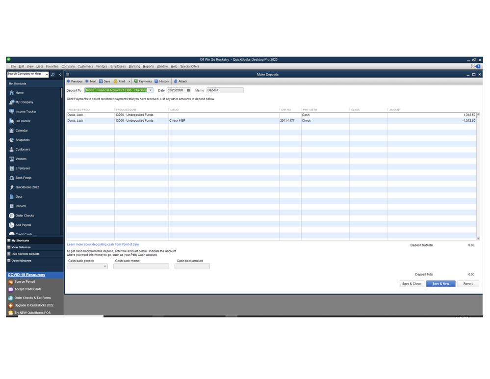Select Run Favorite Reports tab
Screen dimensions: 490x379
point(35,254)
